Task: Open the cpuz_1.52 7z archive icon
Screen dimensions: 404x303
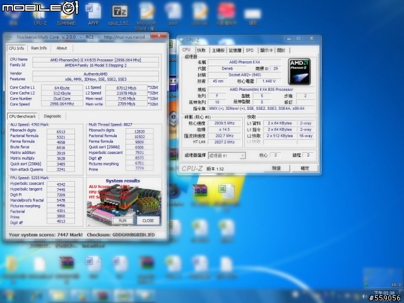Action: click(119, 14)
